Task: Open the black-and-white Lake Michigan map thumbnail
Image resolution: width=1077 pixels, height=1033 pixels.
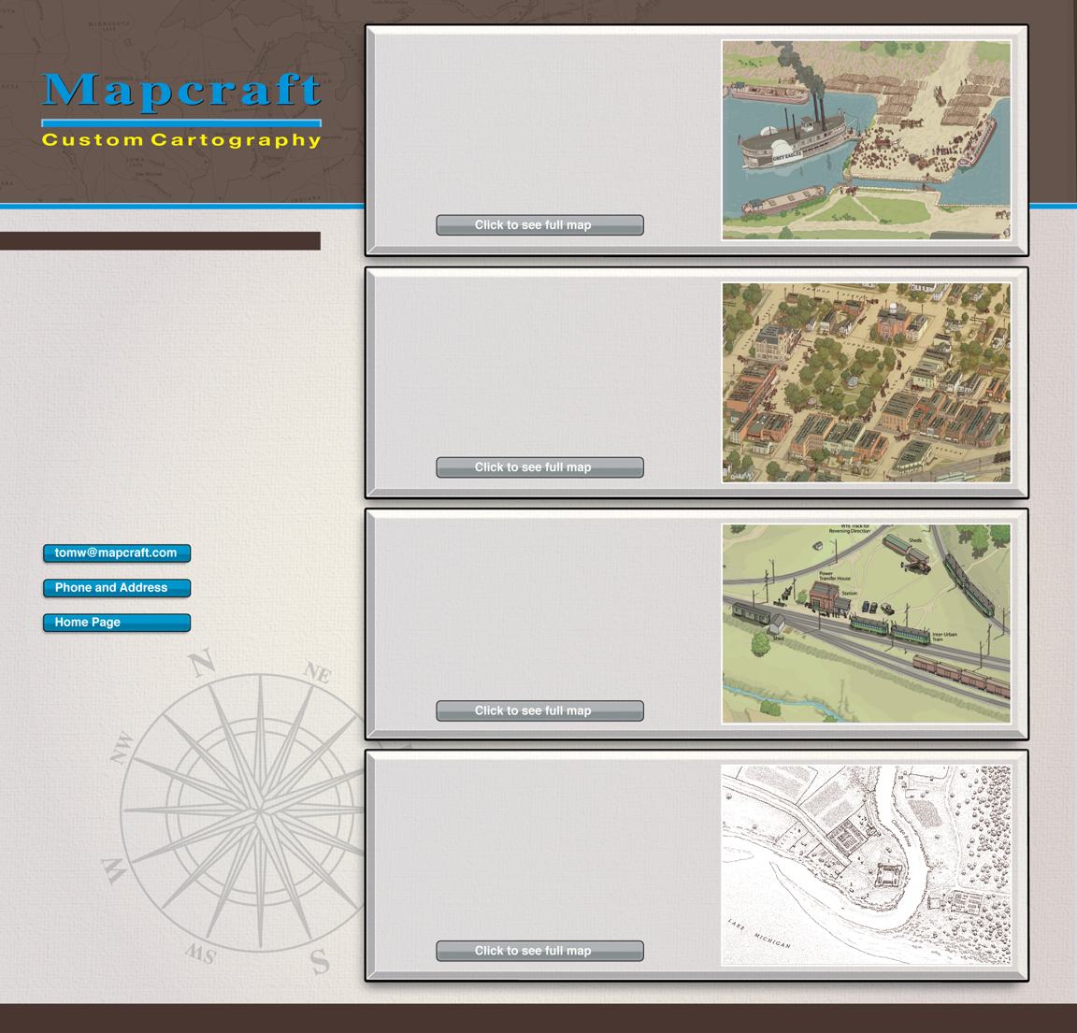Action: coord(866,865)
